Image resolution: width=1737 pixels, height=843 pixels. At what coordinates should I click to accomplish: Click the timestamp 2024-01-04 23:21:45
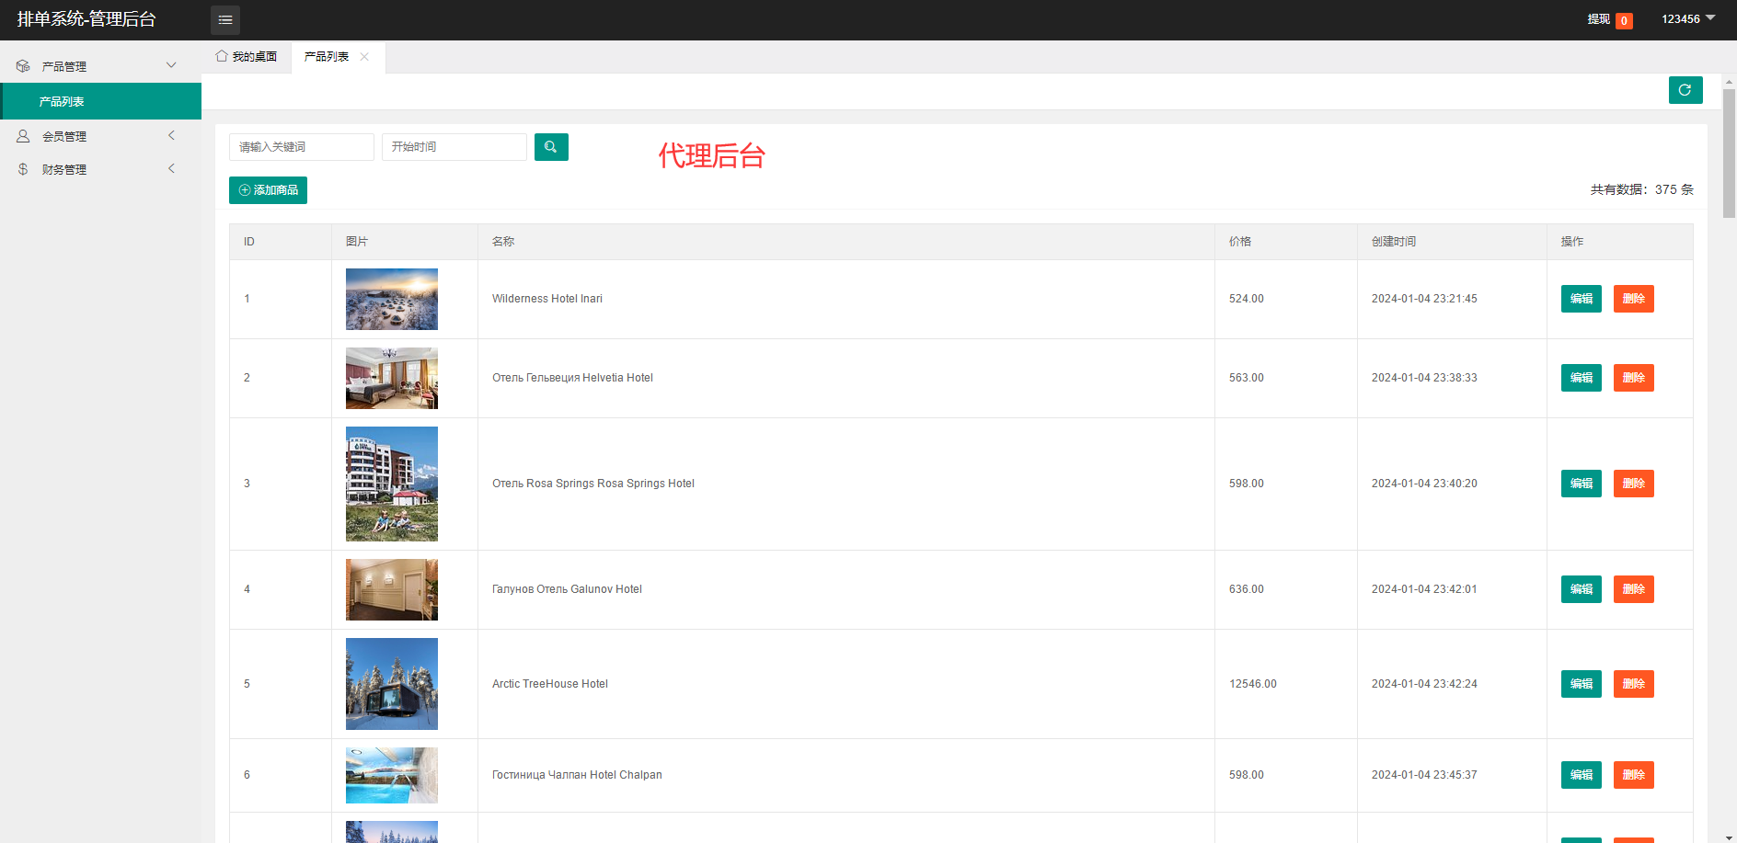(1424, 299)
